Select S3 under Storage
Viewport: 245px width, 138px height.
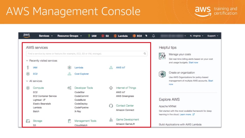click(34, 125)
